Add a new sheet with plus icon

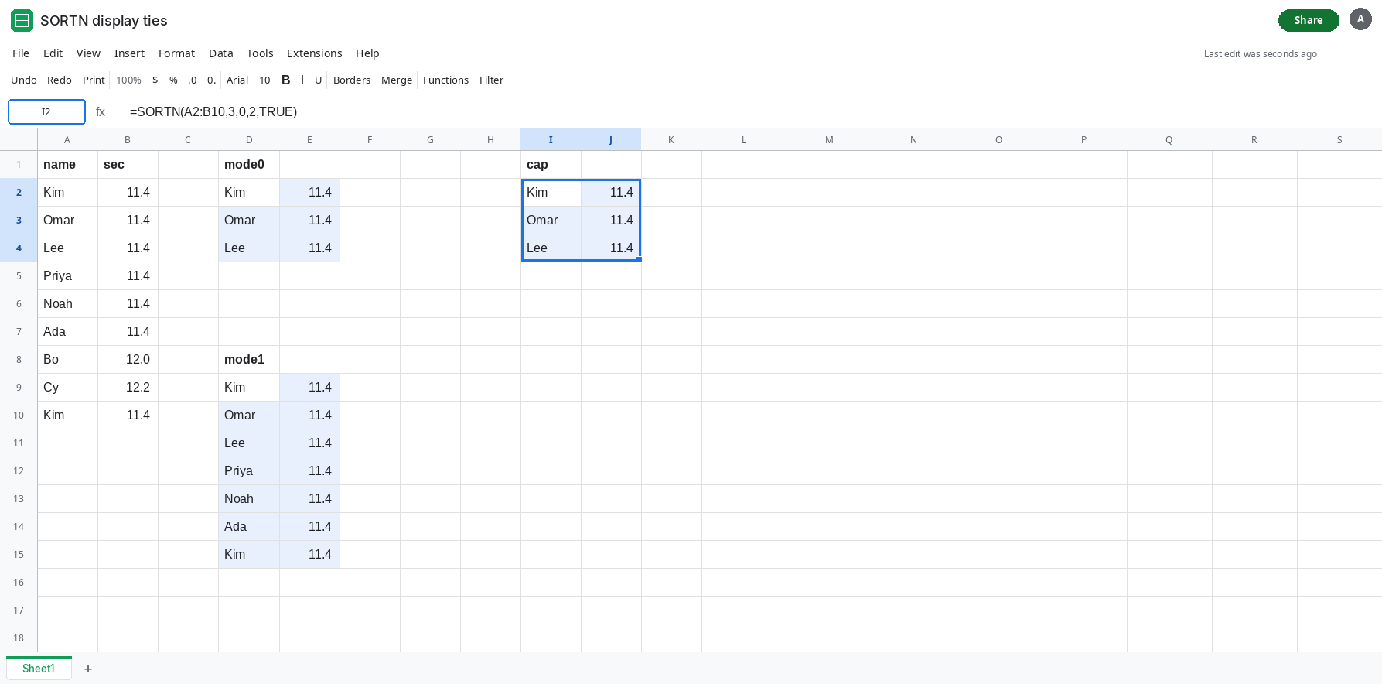(88, 669)
